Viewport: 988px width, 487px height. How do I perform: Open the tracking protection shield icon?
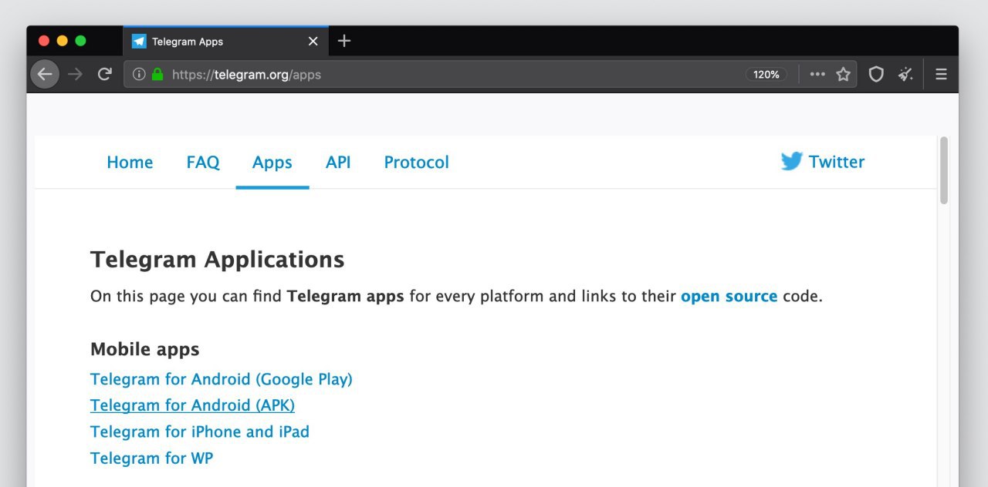coord(876,75)
